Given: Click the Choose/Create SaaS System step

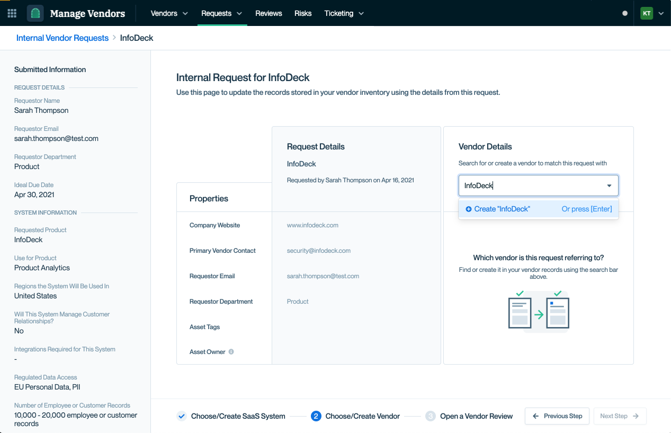Looking at the screenshot, I should (238, 416).
